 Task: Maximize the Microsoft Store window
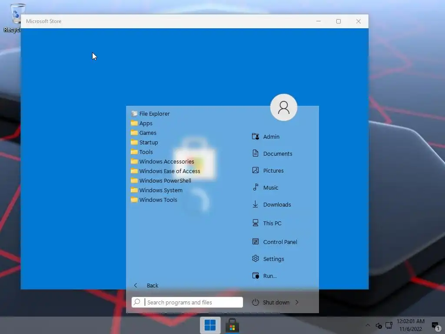338,21
